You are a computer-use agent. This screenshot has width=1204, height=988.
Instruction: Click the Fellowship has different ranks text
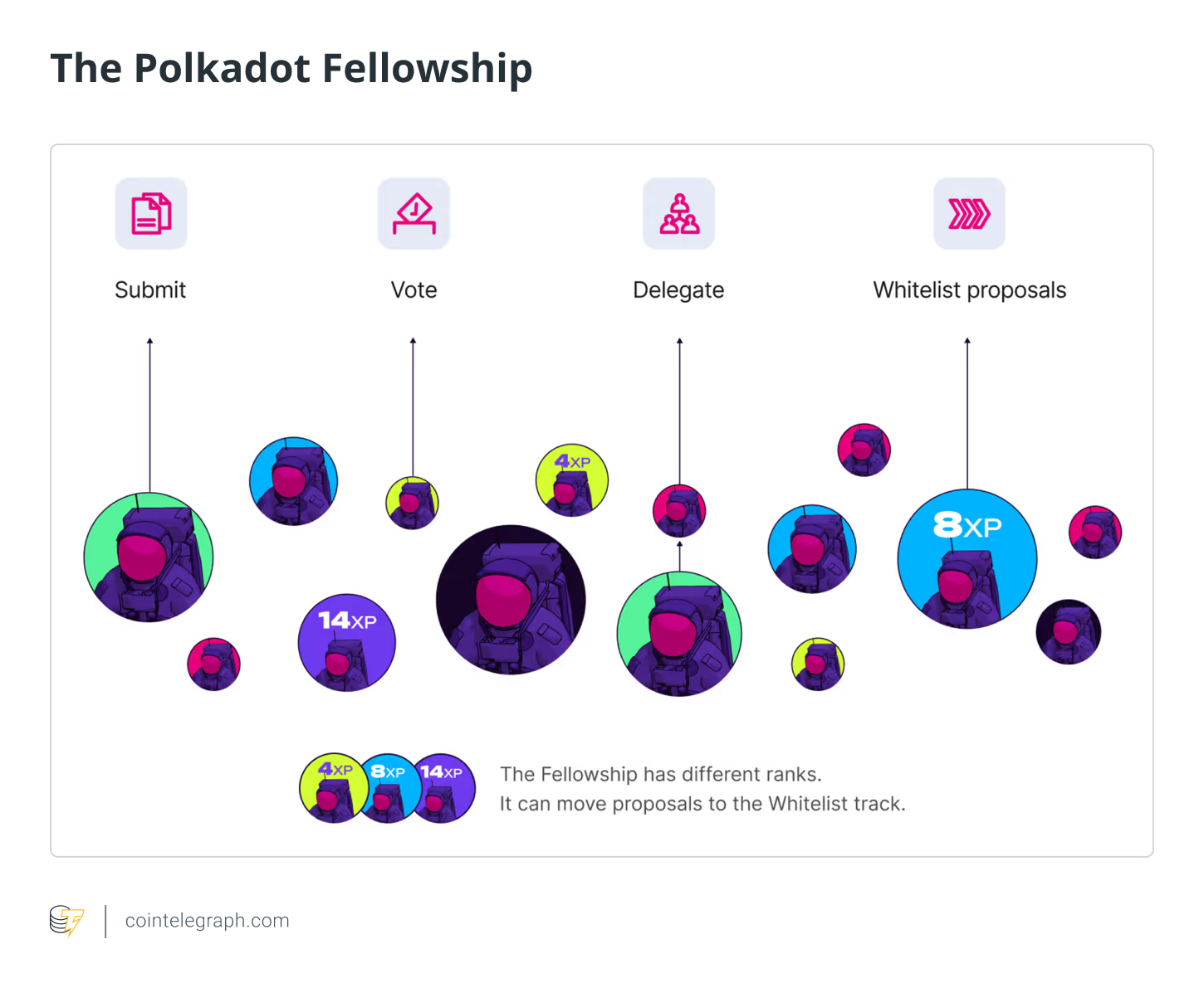click(x=660, y=774)
